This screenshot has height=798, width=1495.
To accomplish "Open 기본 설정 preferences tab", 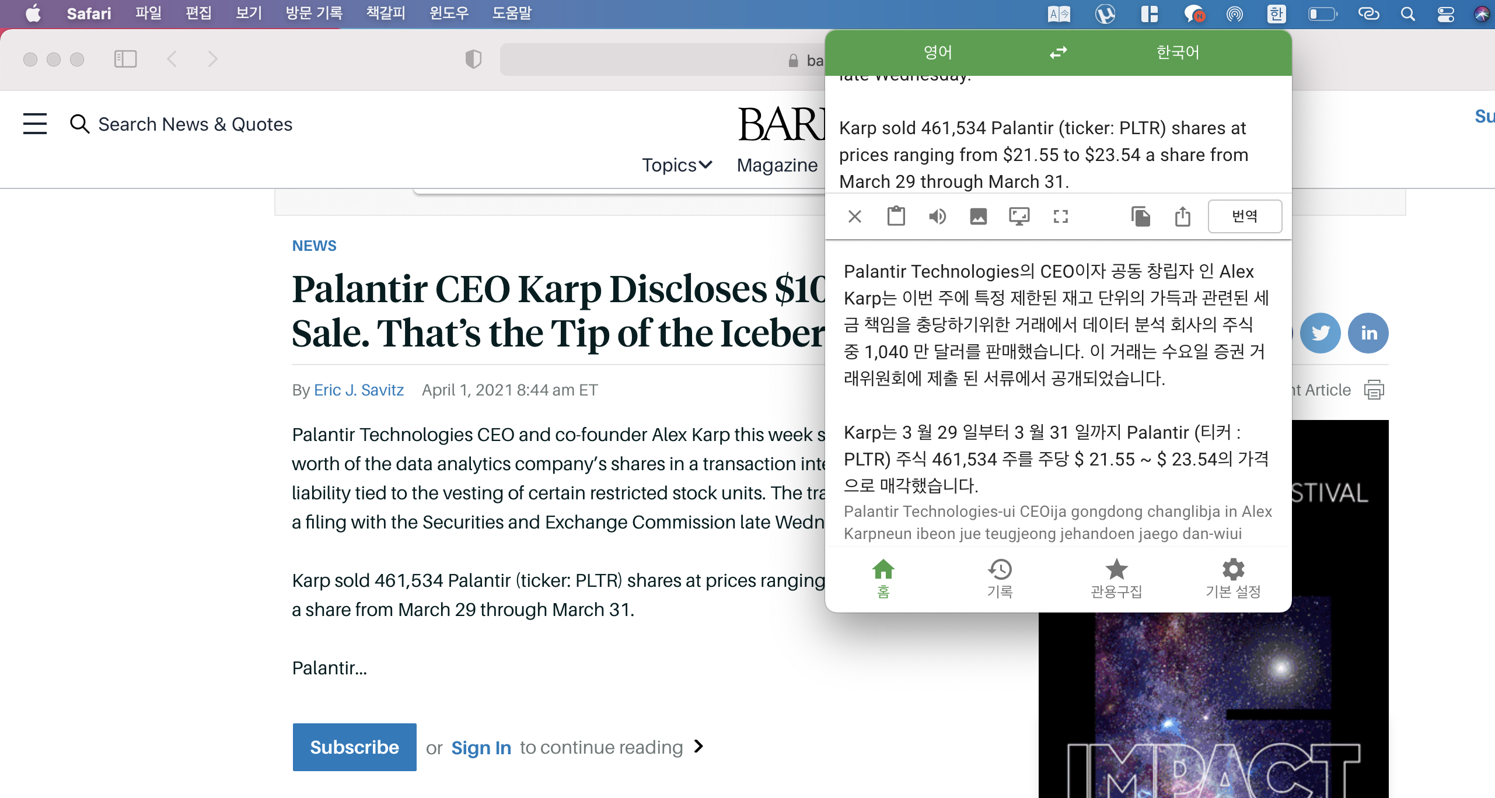I will (1233, 577).
